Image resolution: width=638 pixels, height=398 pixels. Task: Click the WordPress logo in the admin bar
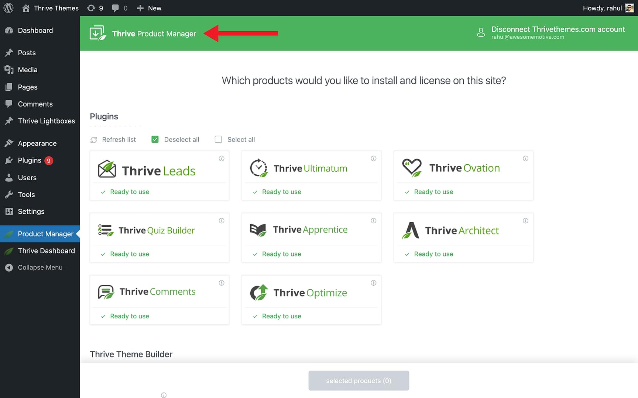(x=8, y=8)
